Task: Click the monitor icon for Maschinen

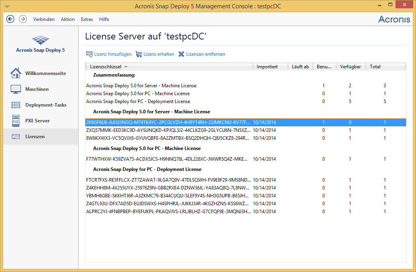Action: pos(16,89)
